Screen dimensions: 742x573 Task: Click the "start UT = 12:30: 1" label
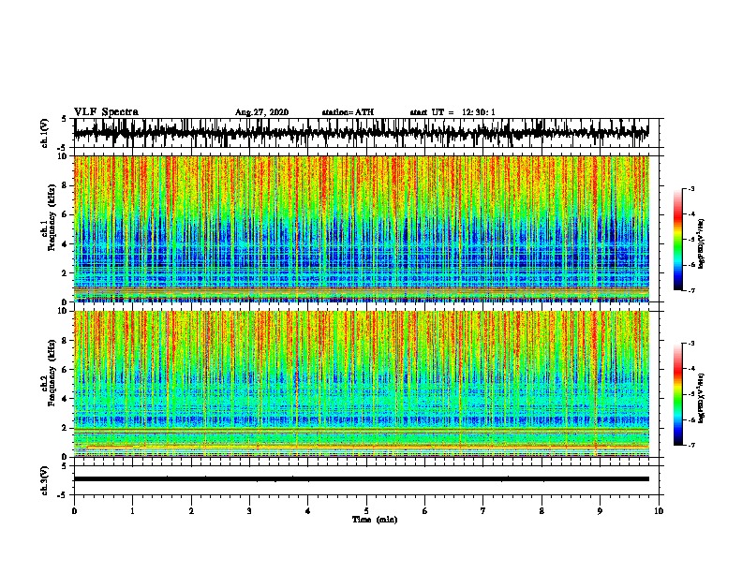453,112
